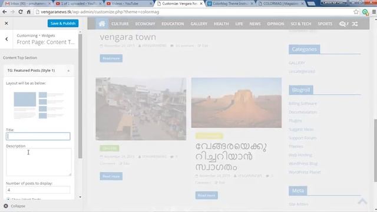Screen dimensions: 377x212
Task: Click into the widget Title field
Action: tap(38, 136)
